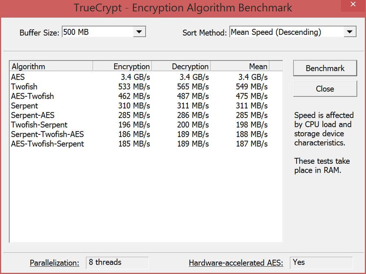Open the Buffer Size dropdown arrow
The width and height of the screenshot is (366, 274).
click(139, 32)
